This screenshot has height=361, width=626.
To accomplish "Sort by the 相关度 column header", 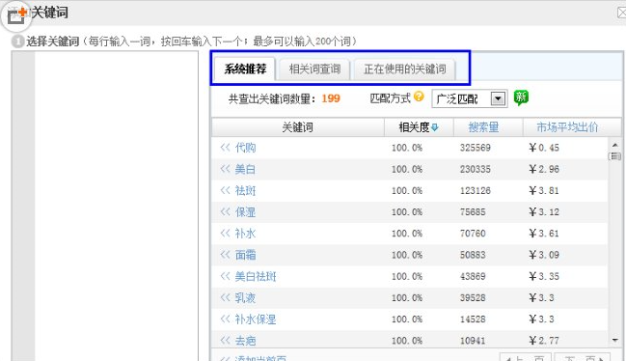I will tap(419, 127).
